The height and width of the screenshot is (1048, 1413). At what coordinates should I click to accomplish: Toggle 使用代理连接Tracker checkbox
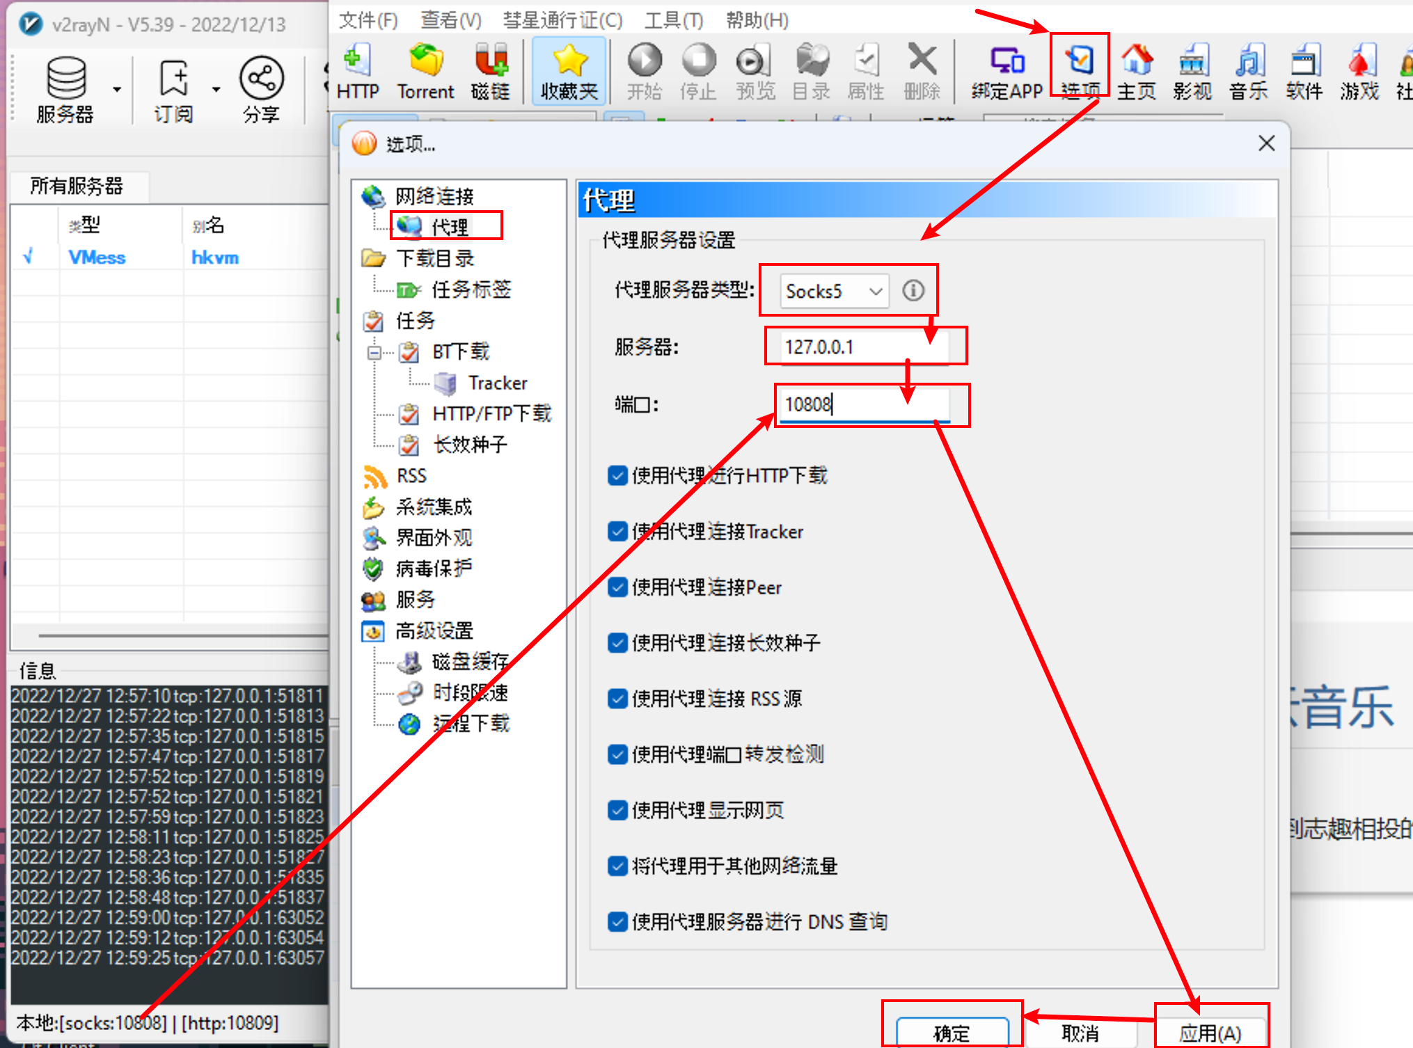tap(617, 532)
